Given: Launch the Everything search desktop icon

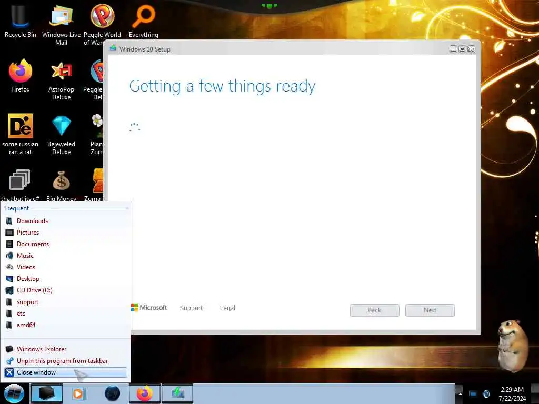Looking at the screenshot, I should coord(143,21).
